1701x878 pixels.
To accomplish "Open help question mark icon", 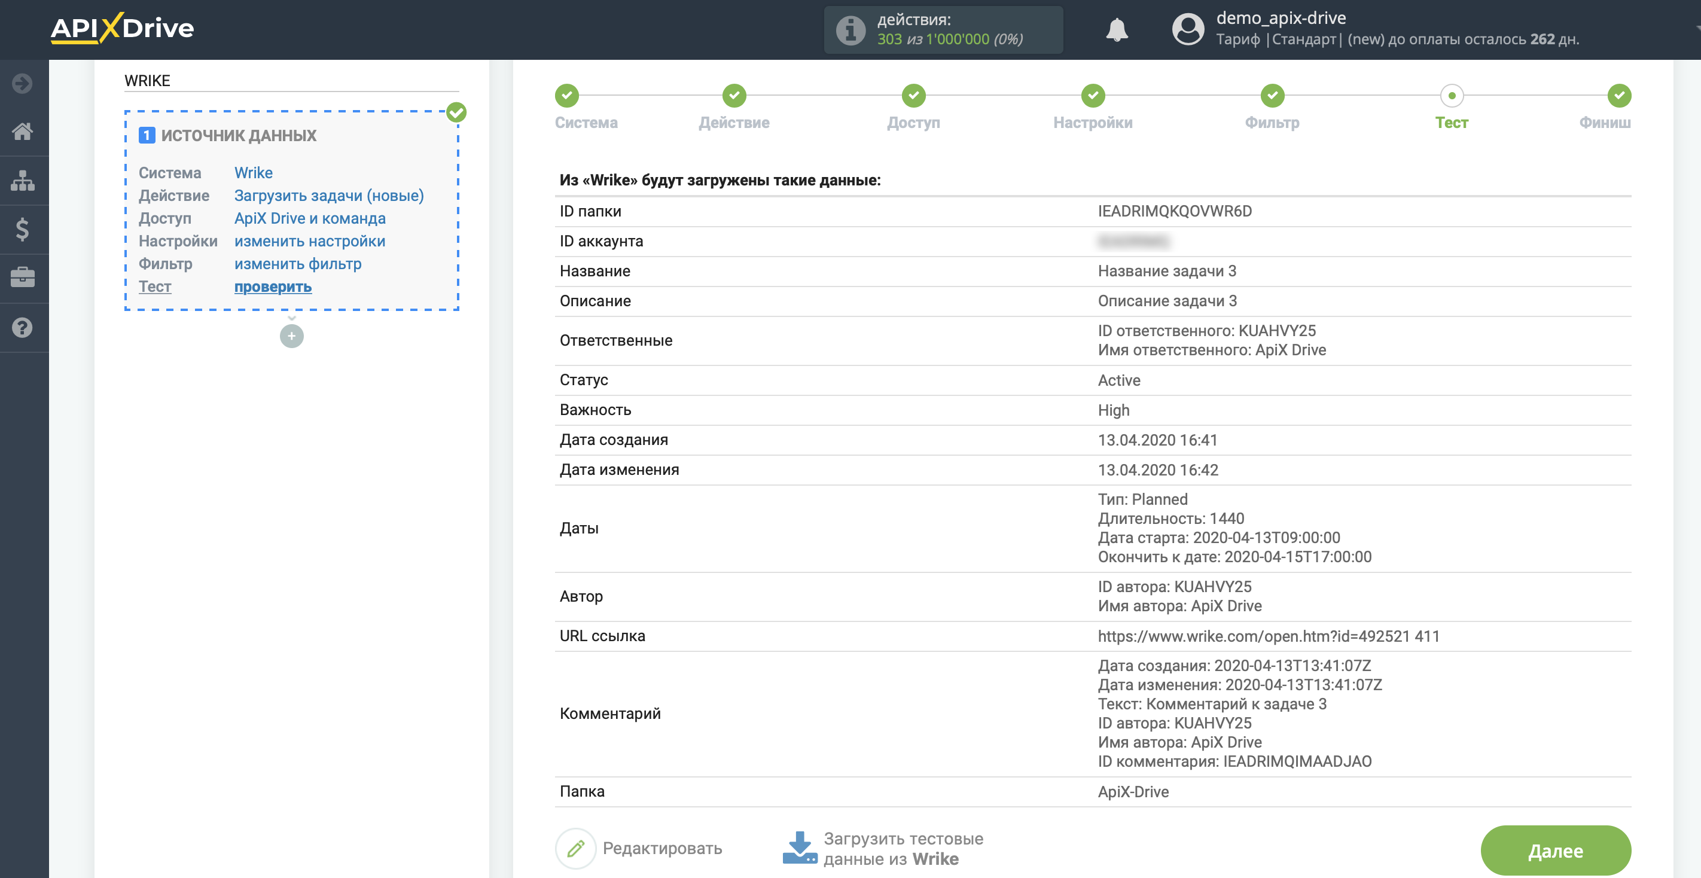I will pyautogui.click(x=23, y=327).
